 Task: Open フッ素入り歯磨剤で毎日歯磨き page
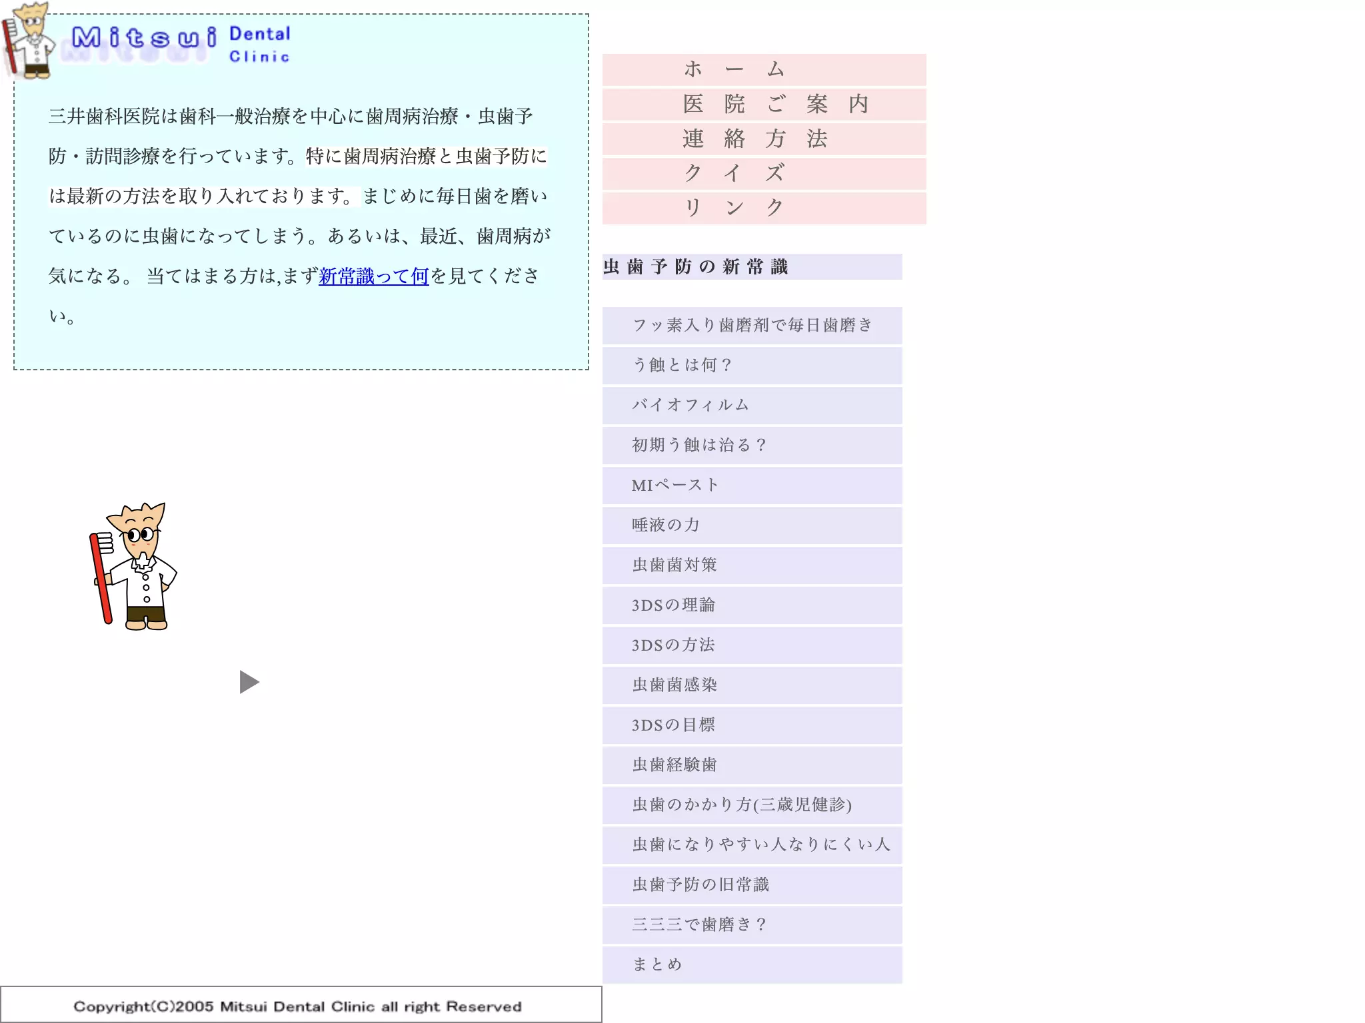[752, 325]
